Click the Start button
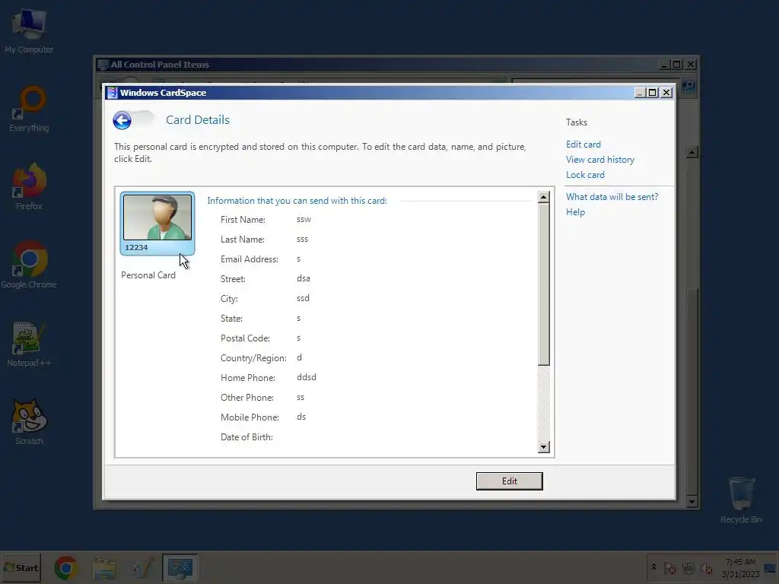 coord(21,567)
